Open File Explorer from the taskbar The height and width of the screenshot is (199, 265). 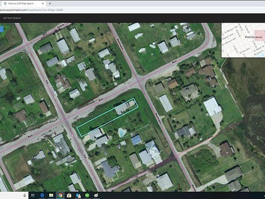click(51, 195)
